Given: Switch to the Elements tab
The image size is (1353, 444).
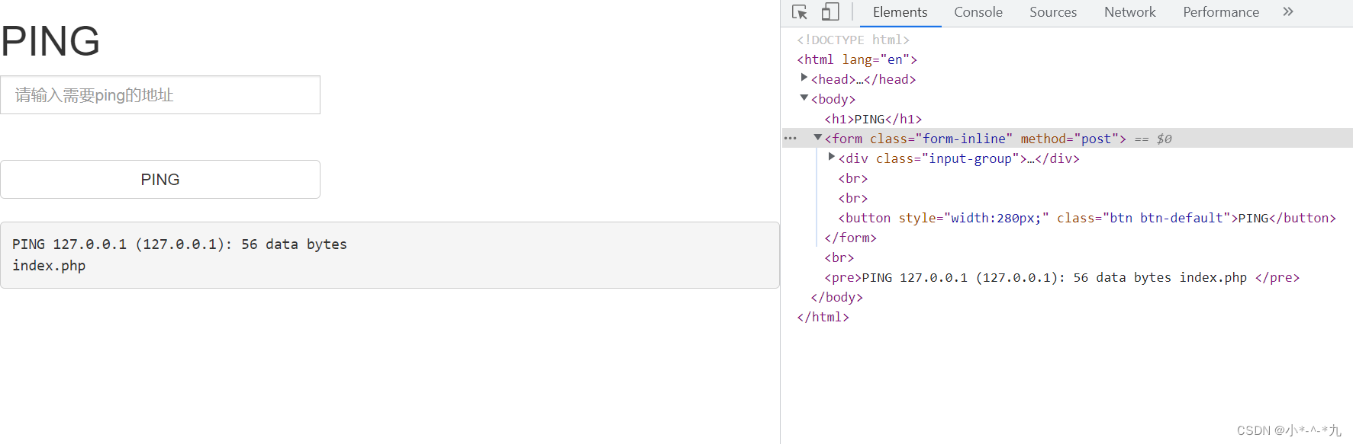Looking at the screenshot, I should tap(900, 12).
